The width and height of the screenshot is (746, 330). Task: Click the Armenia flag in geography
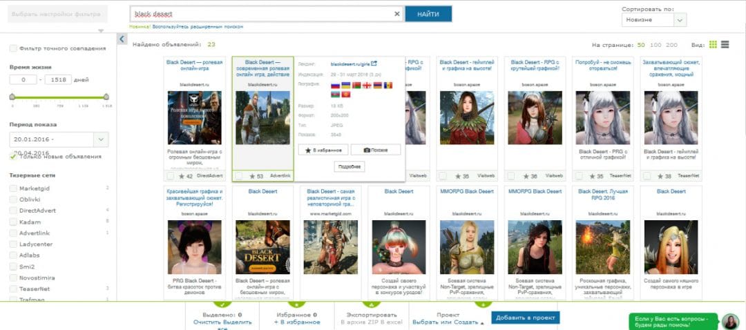[377, 85]
